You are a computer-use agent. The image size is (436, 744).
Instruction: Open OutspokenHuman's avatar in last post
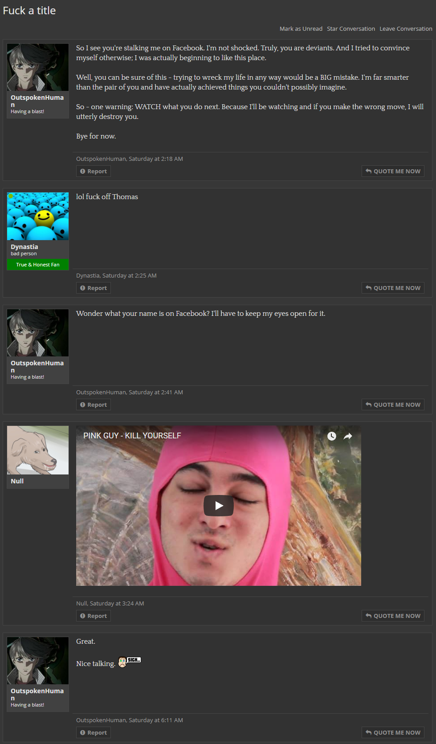click(38, 661)
